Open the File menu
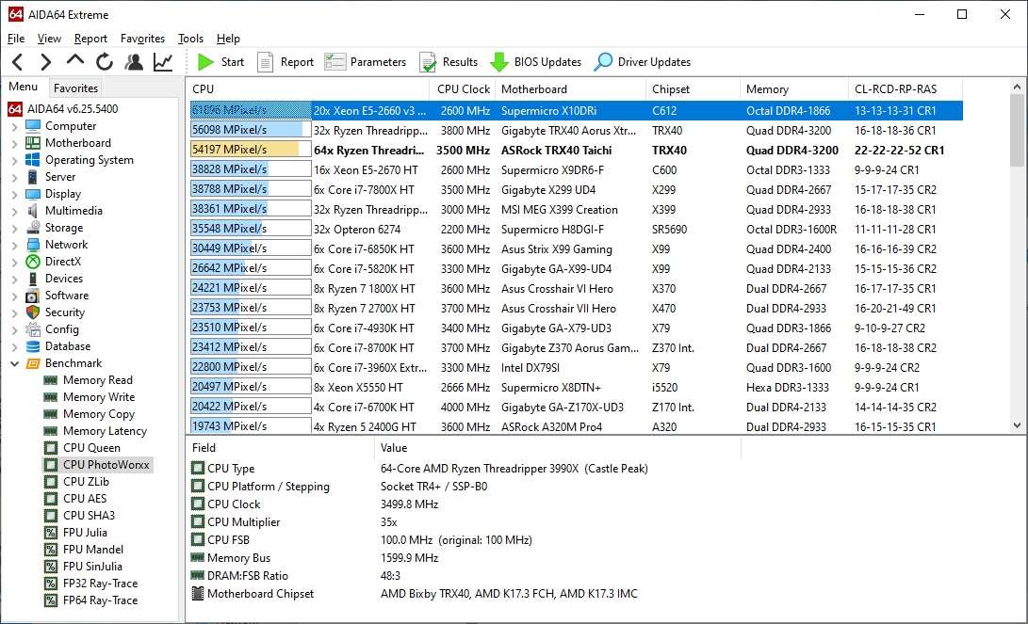This screenshot has height=624, width=1028. [16, 38]
